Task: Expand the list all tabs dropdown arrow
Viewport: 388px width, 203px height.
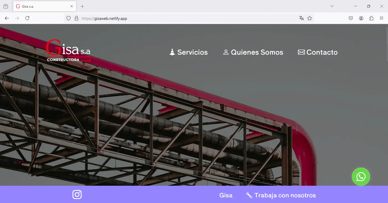Action: pyautogui.click(x=332, y=6)
